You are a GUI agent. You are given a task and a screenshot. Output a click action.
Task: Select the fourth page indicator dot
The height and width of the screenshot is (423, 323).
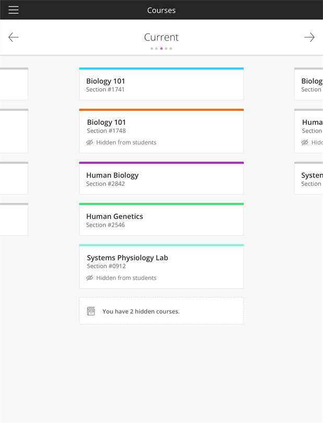click(x=166, y=49)
